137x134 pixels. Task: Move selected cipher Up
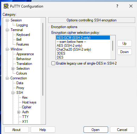point(125,43)
